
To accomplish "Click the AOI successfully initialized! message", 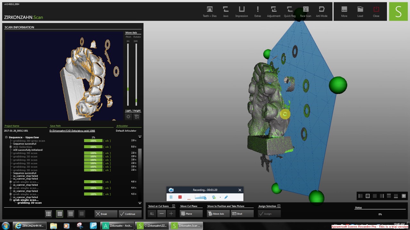I will (x=28, y=150).
